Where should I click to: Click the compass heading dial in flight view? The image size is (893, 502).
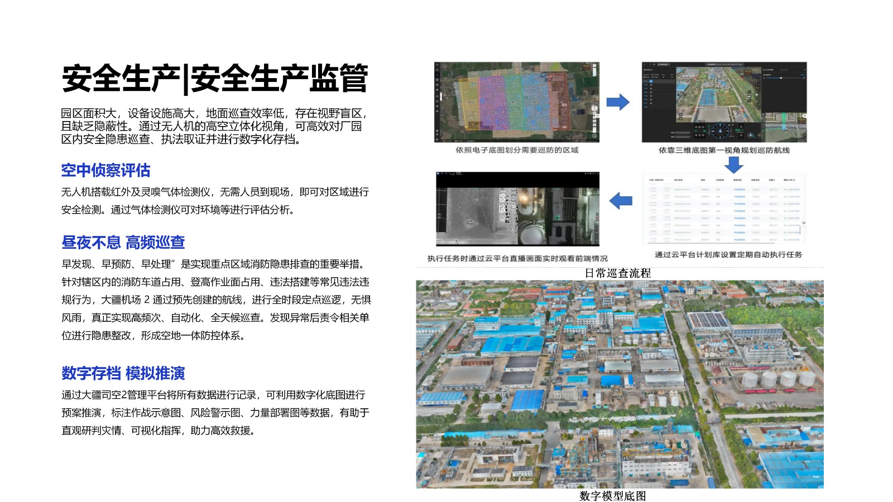pyautogui.click(x=719, y=131)
